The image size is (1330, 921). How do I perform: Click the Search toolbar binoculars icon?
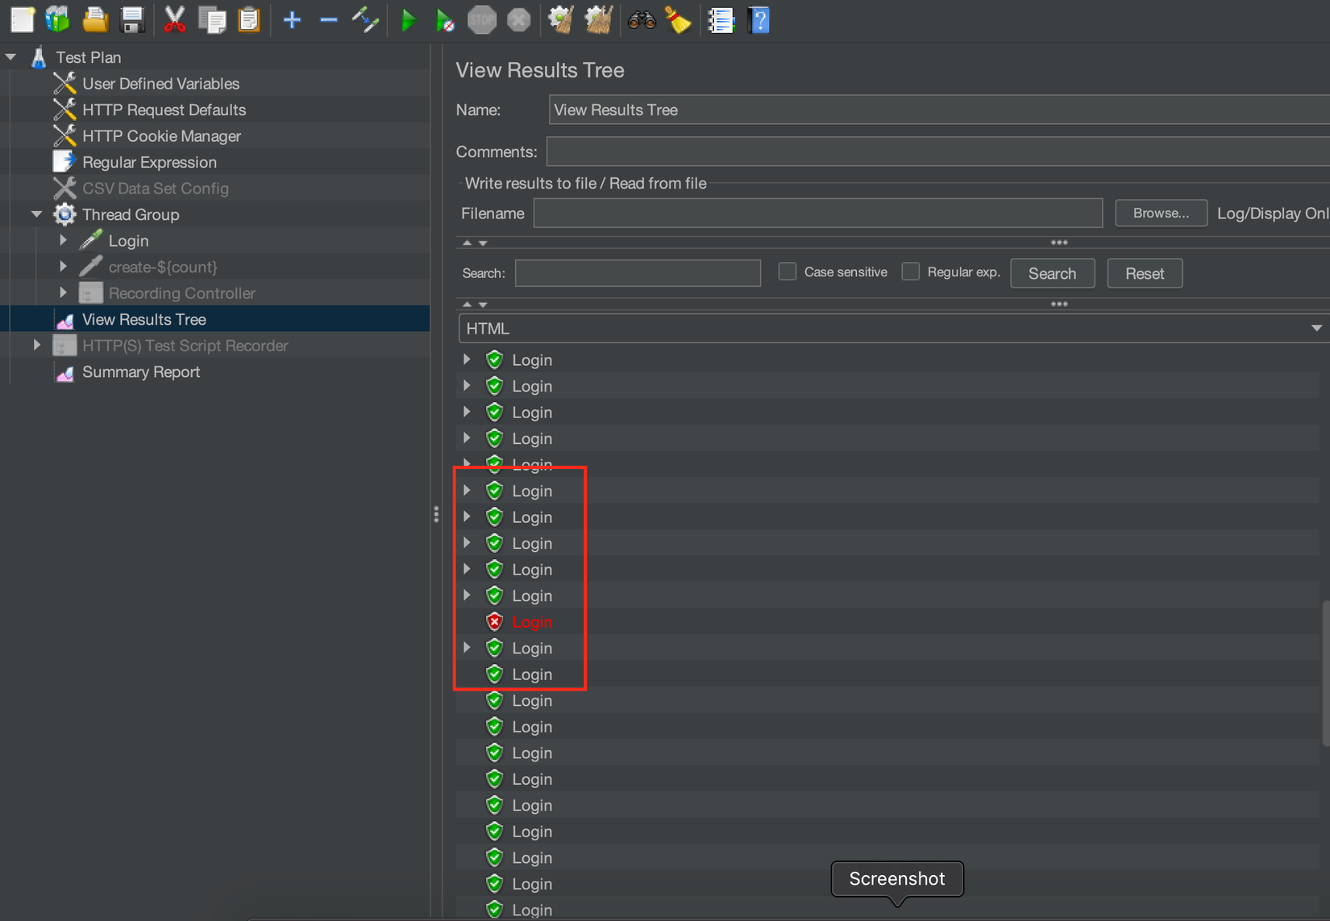641,20
